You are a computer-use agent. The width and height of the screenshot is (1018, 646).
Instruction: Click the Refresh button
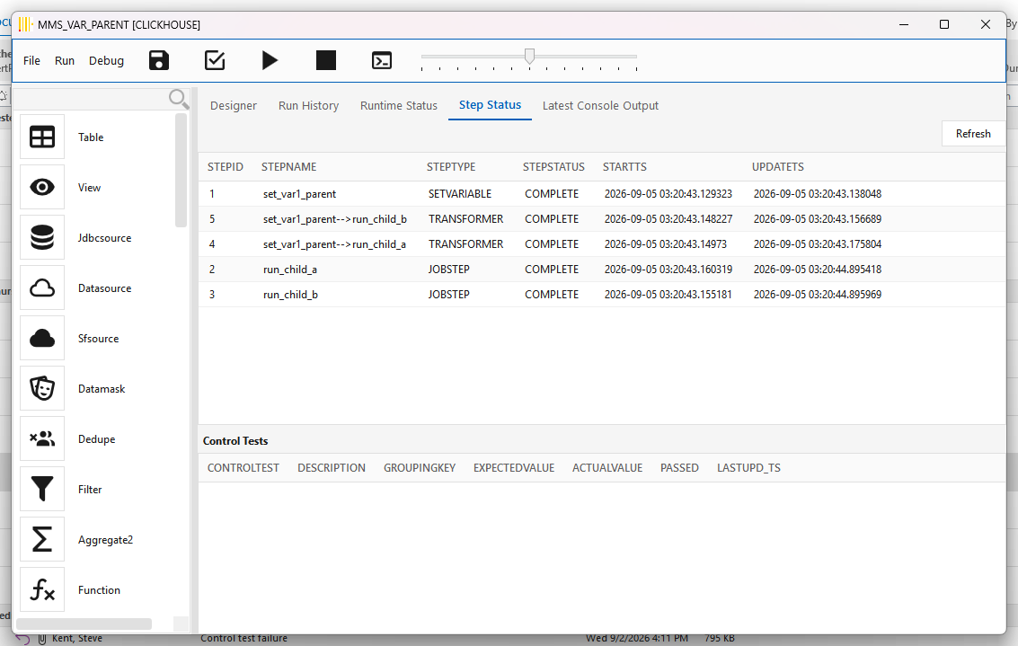tap(972, 134)
